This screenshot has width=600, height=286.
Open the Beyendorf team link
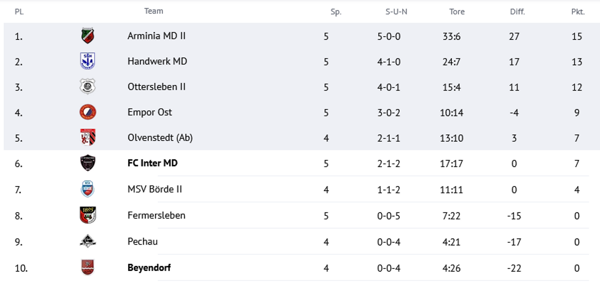click(x=149, y=267)
